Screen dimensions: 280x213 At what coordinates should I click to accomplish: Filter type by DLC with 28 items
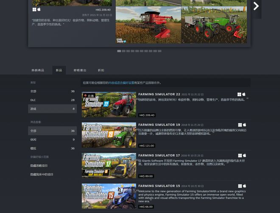(x=53, y=100)
